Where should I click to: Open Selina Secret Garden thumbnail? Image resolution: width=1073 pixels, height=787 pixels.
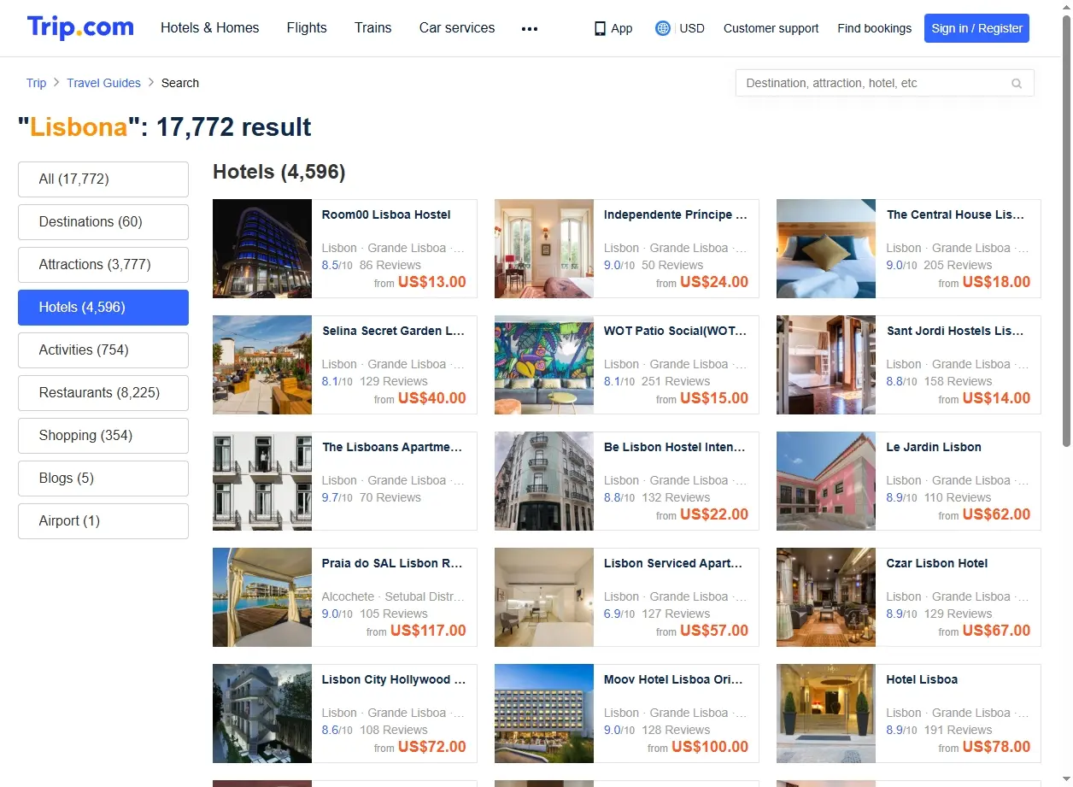[x=262, y=365]
